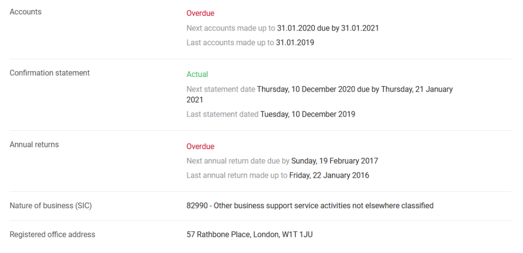The height and width of the screenshot is (253, 523).
Task: Click the 'Last statement dated' grey label
Action: click(x=223, y=115)
